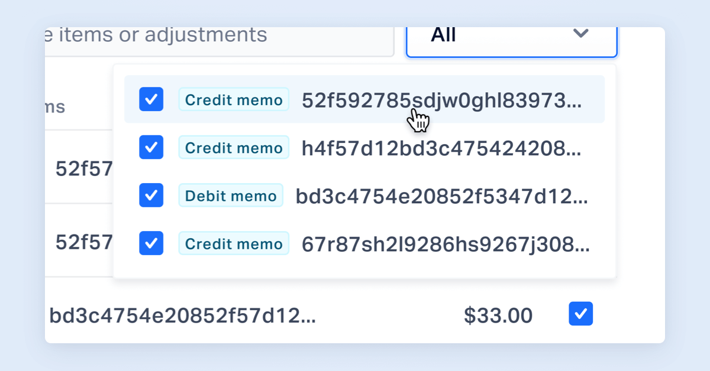
Task: Uncheck the checkbox beside h4f57d12bd3c475424208
Action: click(151, 147)
